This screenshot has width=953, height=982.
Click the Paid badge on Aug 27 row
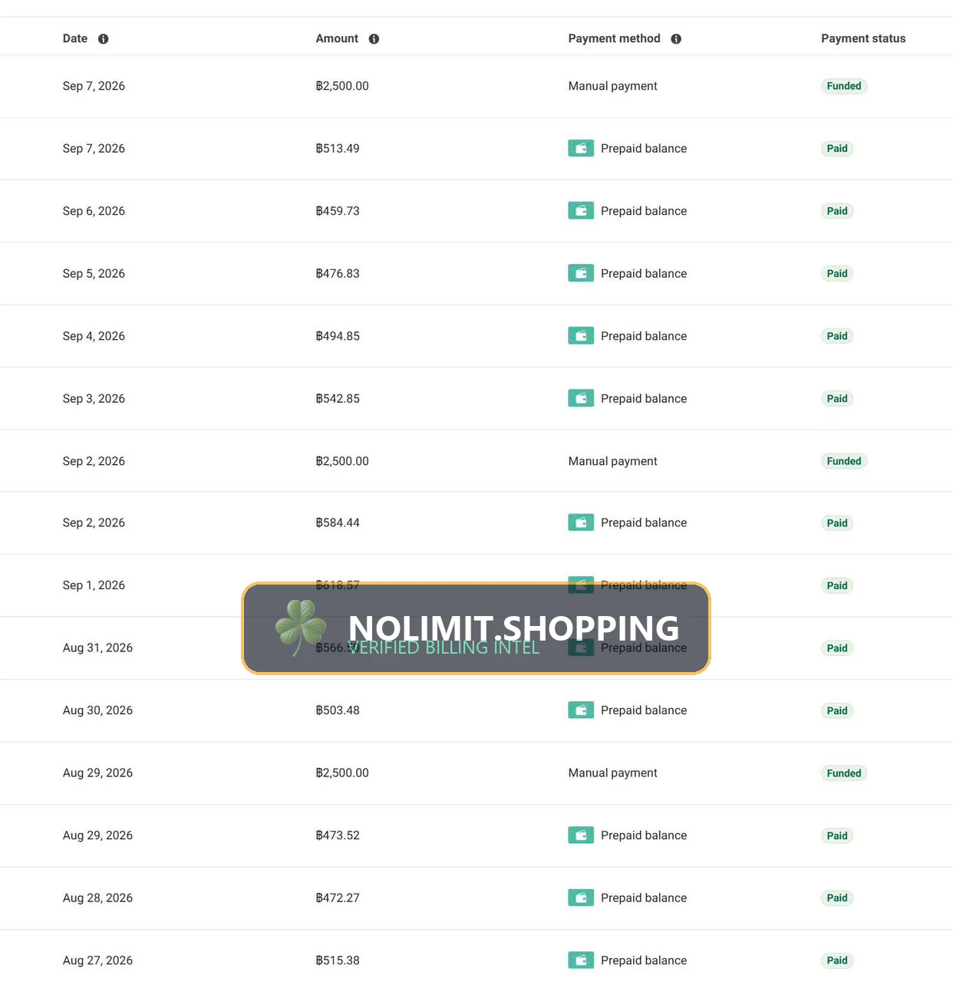[837, 961]
